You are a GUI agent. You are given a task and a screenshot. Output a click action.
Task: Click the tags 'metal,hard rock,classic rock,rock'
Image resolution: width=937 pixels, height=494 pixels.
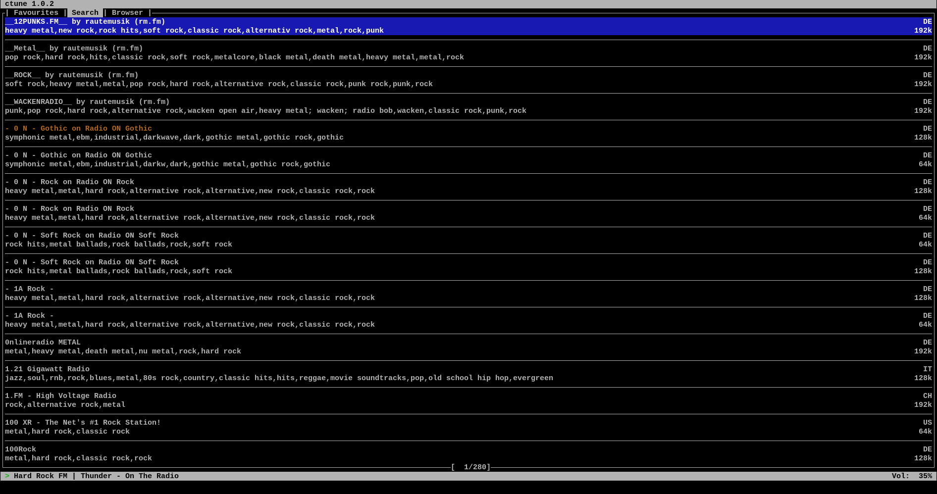(x=78, y=458)
